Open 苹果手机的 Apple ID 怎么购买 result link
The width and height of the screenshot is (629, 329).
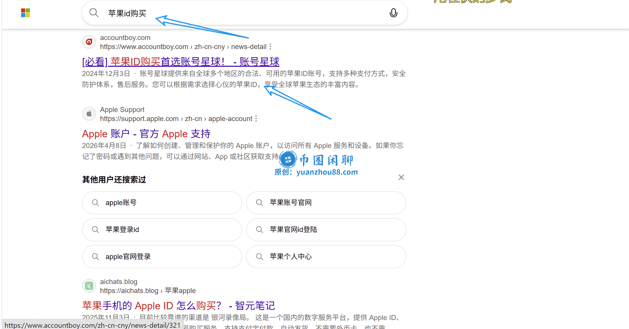coord(179,305)
